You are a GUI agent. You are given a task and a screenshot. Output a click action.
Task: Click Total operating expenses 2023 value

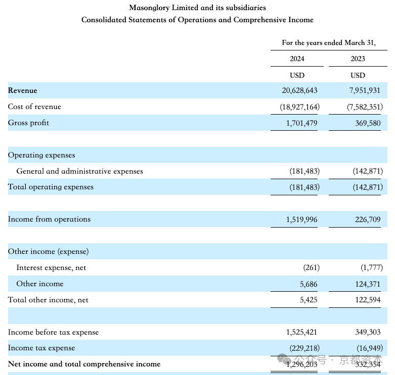point(368,187)
